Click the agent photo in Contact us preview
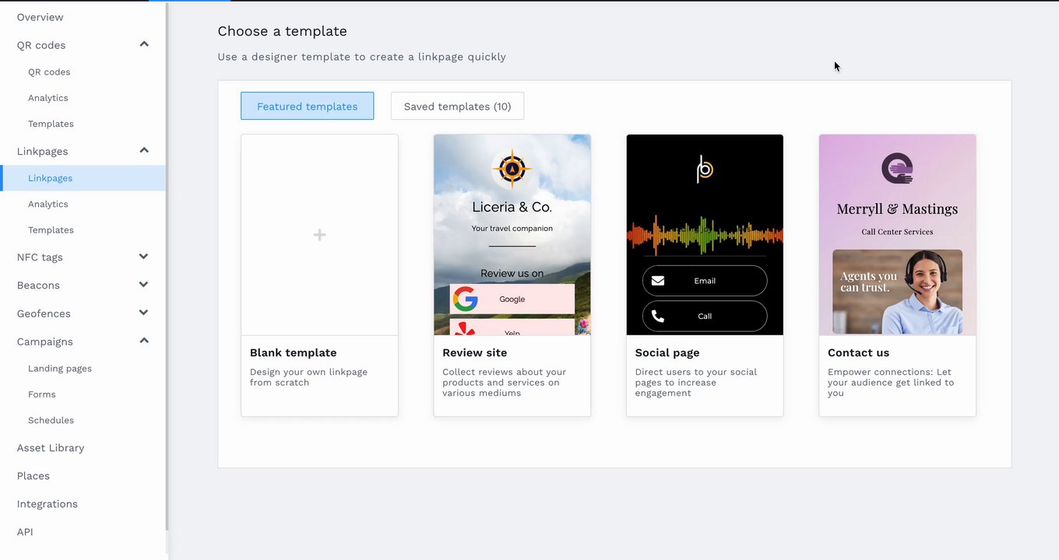The width and height of the screenshot is (1059, 560). (x=897, y=292)
